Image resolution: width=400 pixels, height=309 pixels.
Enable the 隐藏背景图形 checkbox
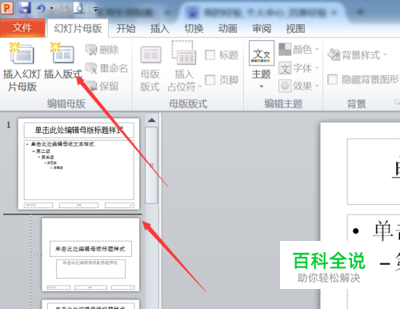pyautogui.click(x=332, y=79)
